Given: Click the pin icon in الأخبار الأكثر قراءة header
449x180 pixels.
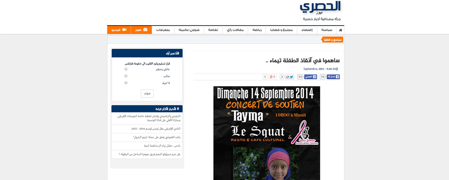Looking at the screenshot, I should tap(178, 108).
